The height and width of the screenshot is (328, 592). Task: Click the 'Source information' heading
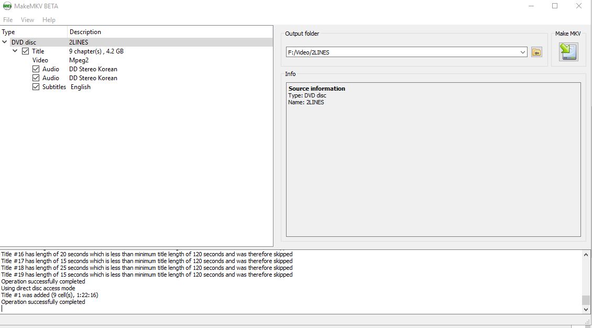317,89
